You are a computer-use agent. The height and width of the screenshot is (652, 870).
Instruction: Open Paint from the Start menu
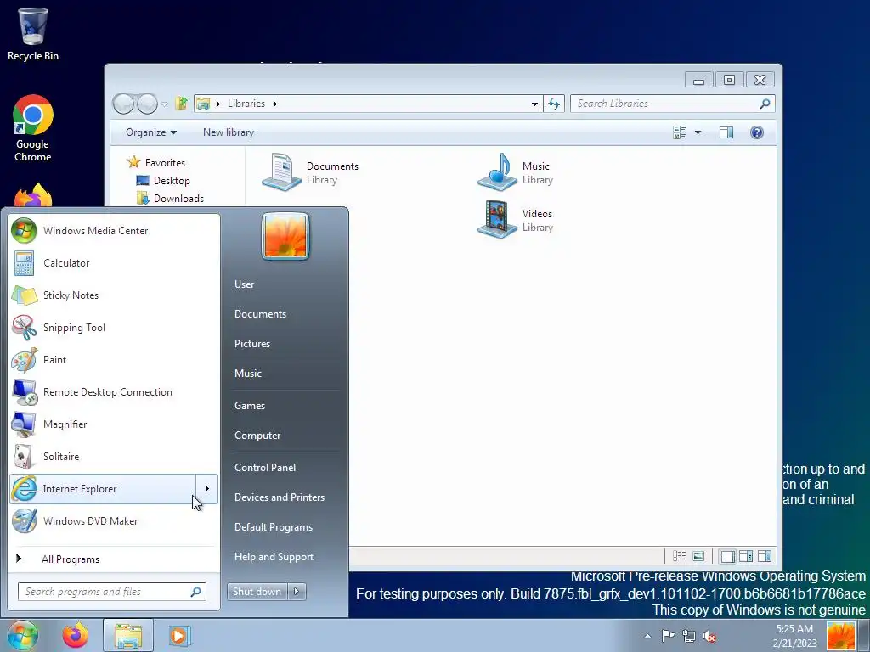tap(114, 359)
